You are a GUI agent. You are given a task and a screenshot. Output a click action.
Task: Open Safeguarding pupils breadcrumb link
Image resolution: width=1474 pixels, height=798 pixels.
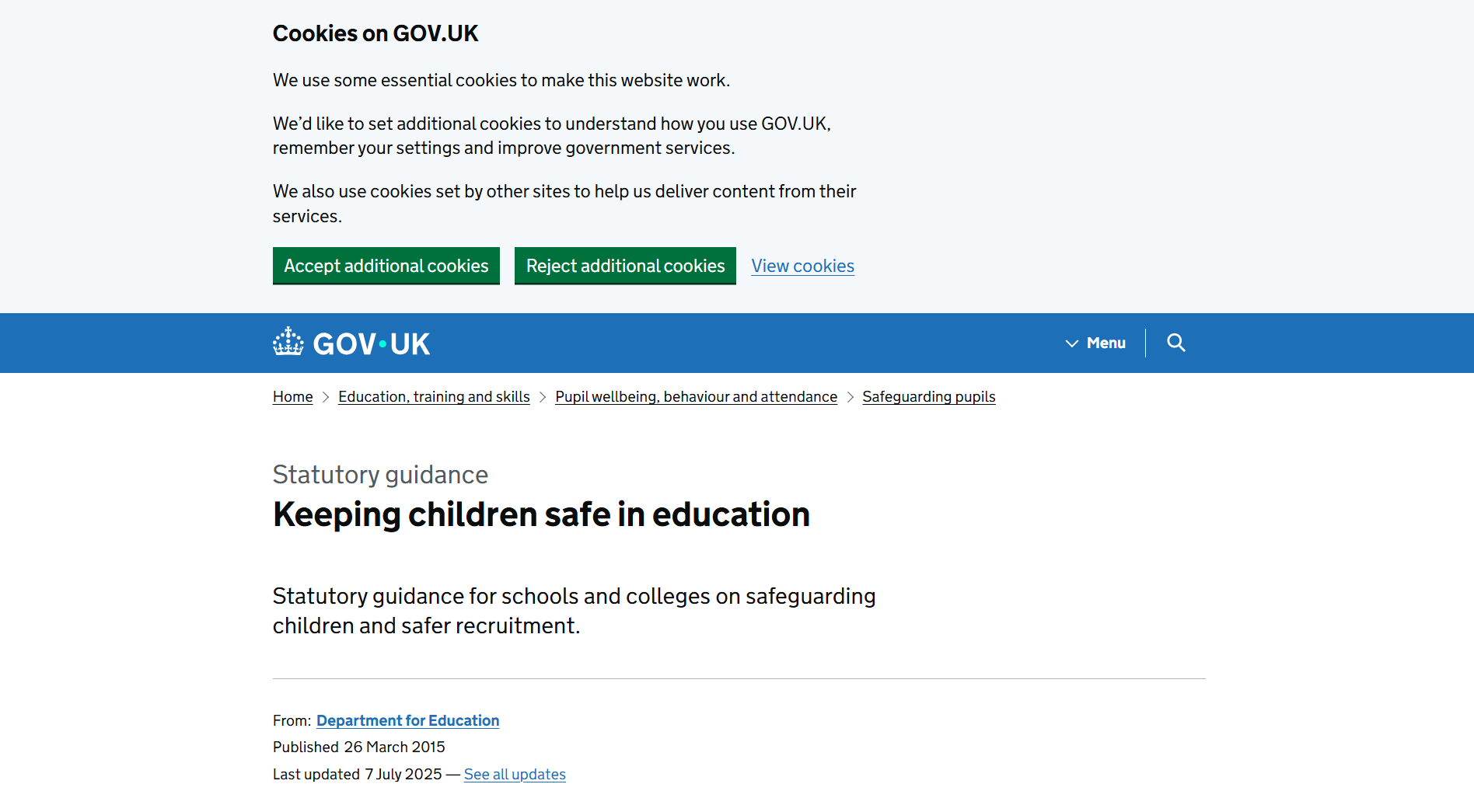tap(928, 396)
